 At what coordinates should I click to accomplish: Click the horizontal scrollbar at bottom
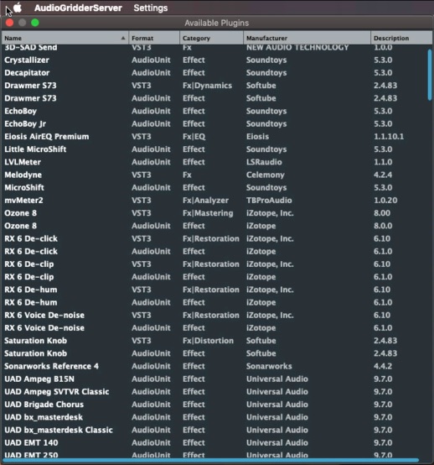click(x=211, y=461)
